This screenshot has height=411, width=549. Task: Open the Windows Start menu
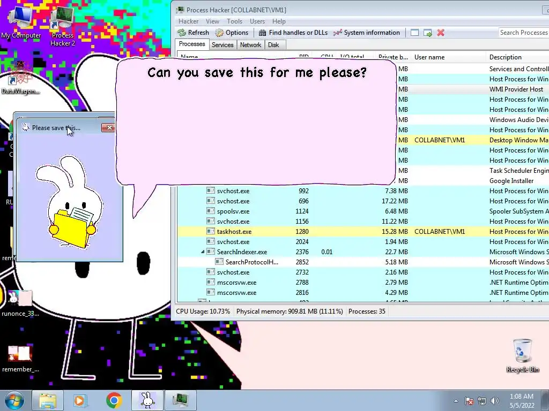pos(14,400)
